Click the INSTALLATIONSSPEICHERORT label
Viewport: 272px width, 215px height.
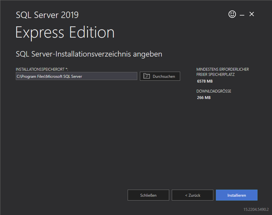40,69
